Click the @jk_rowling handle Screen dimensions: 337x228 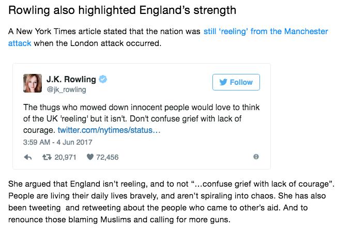[66, 89]
